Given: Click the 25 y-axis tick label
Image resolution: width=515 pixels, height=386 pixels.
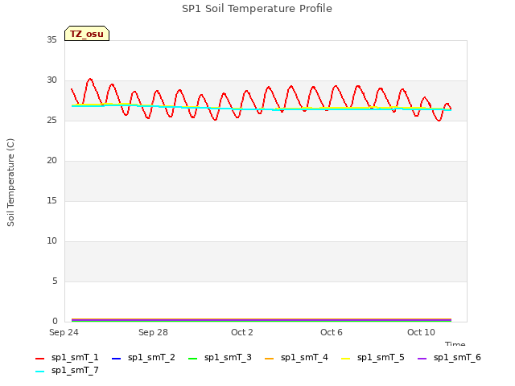Looking at the screenshot, I should (x=51, y=120).
